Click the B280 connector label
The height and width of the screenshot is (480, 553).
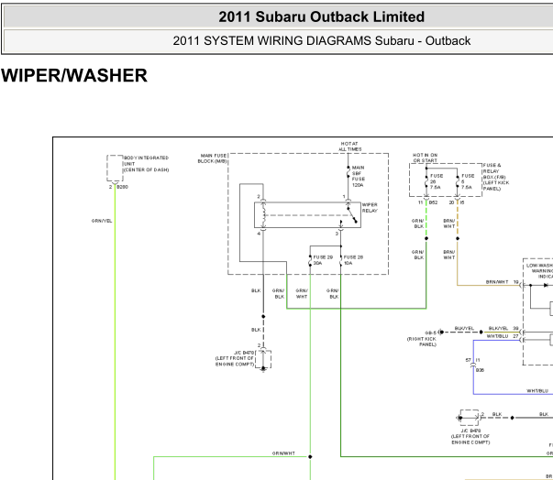[x=122, y=187]
